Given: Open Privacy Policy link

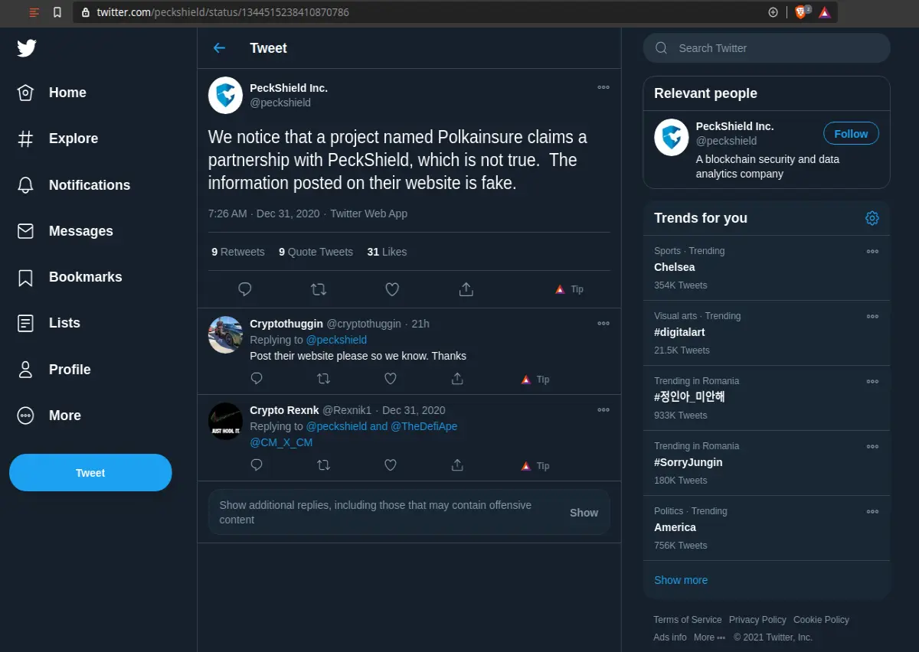Looking at the screenshot, I should click(757, 620).
